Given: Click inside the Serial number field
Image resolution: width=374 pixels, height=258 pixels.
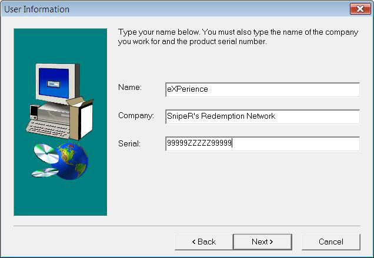Looking at the screenshot, I should tap(262, 143).
